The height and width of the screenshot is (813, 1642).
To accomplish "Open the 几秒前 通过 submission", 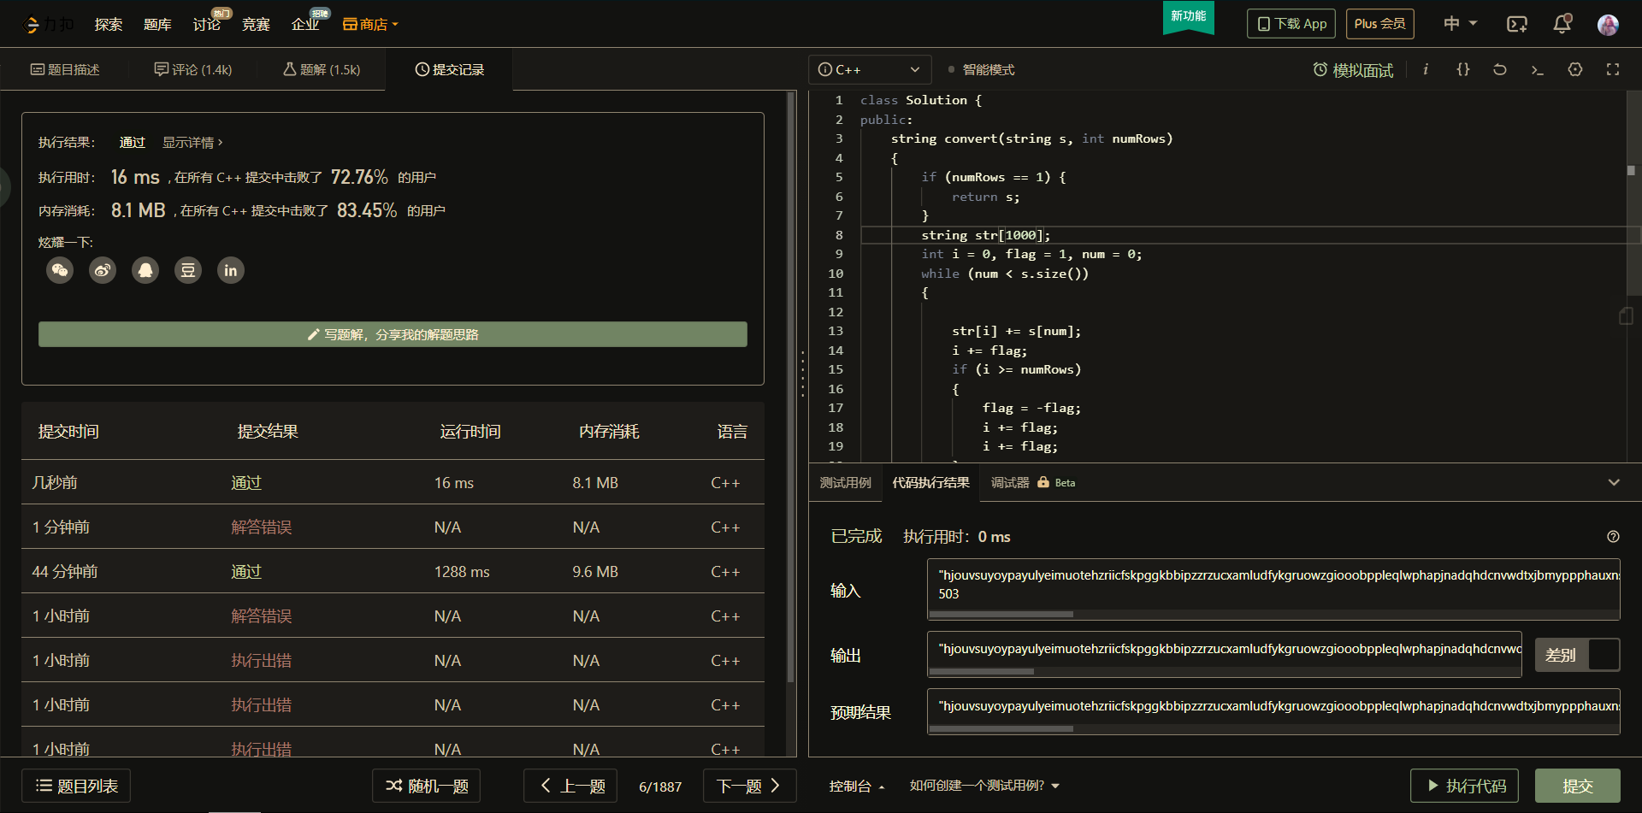I will tap(393, 483).
